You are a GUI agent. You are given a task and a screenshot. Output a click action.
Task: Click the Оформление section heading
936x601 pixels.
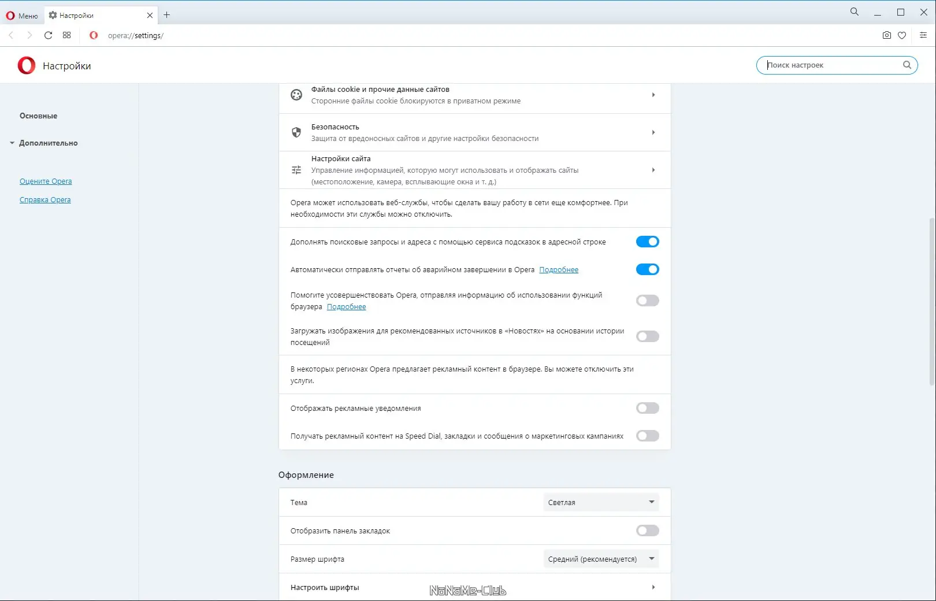tap(306, 475)
